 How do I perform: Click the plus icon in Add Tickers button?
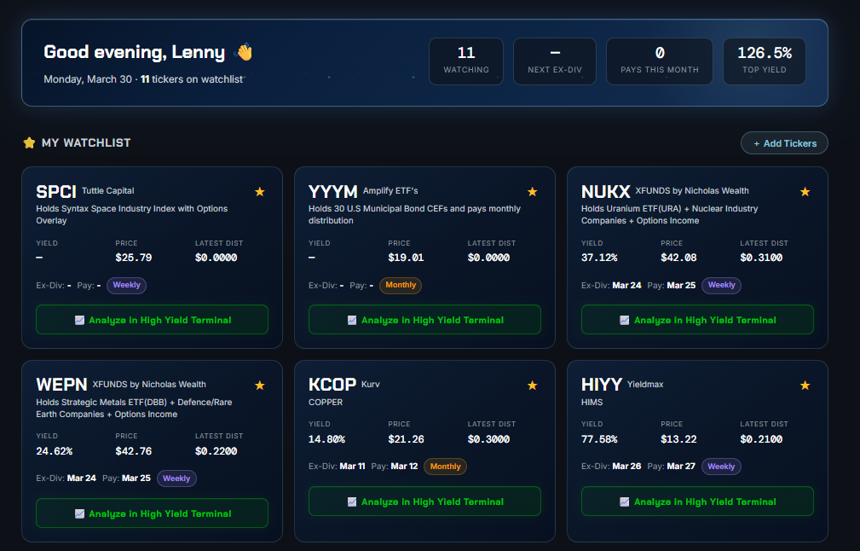[759, 142]
